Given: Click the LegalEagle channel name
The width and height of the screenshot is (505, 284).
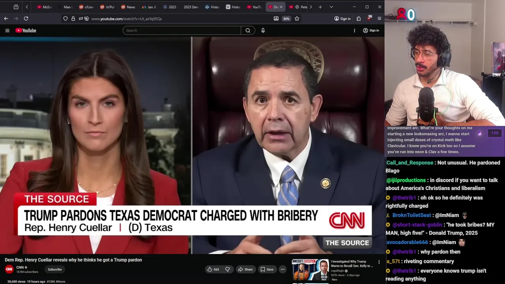Looking at the screenshot, I should coord(338,271).
